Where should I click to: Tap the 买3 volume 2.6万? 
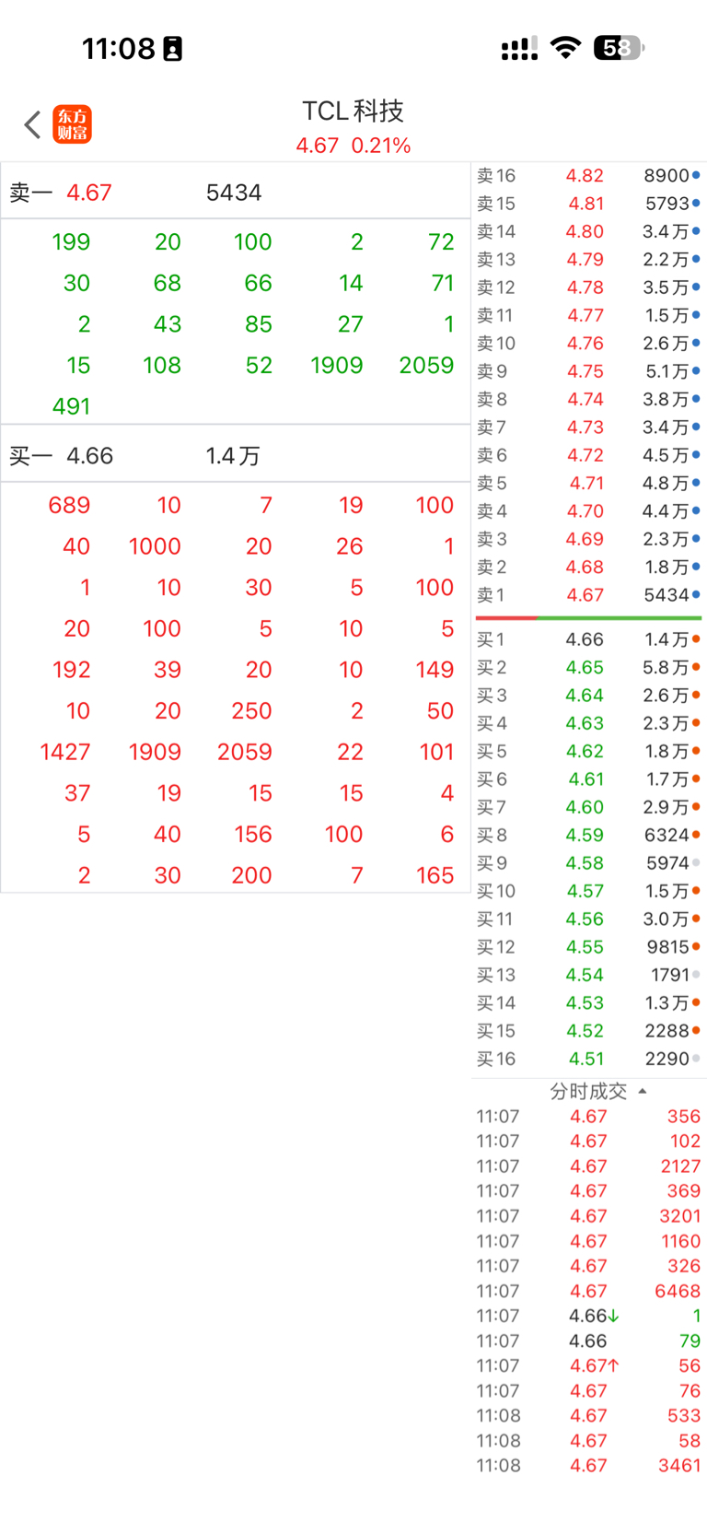click(x=666, y=696)
